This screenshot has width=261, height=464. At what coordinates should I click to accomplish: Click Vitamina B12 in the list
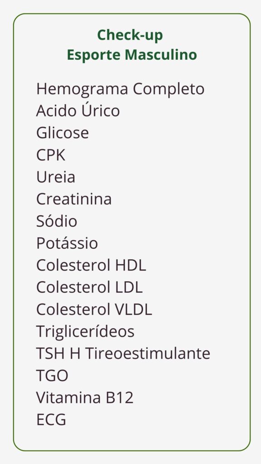coord(85,397)
